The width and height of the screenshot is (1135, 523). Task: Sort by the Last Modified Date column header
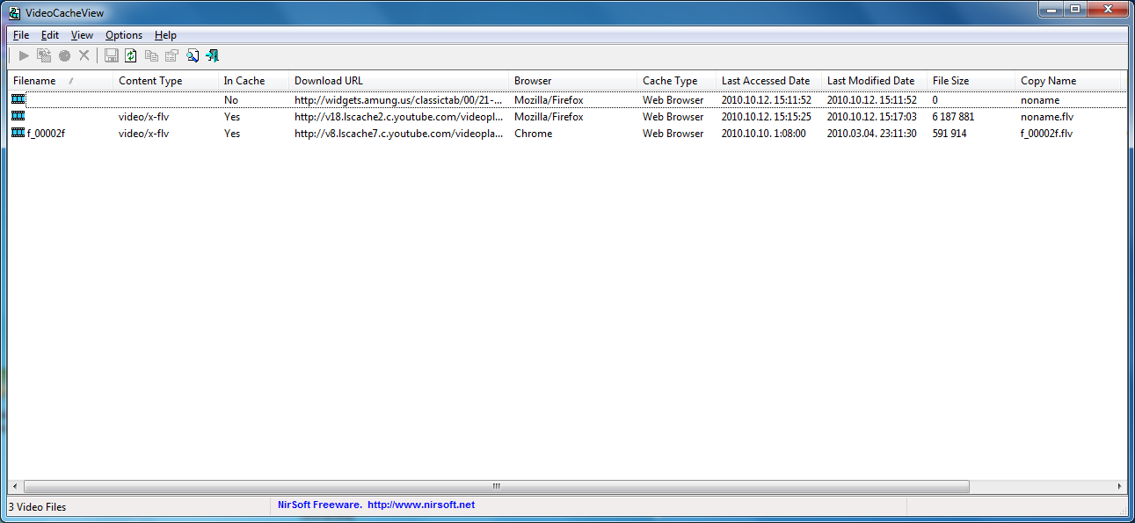coord(874,81)
